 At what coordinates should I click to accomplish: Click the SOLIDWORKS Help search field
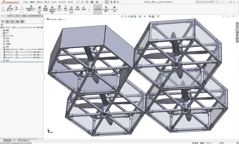(208, 2)
